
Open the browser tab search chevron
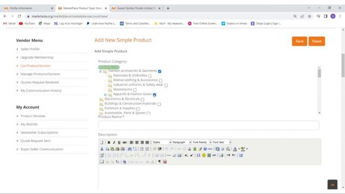[x=309, y=8]
